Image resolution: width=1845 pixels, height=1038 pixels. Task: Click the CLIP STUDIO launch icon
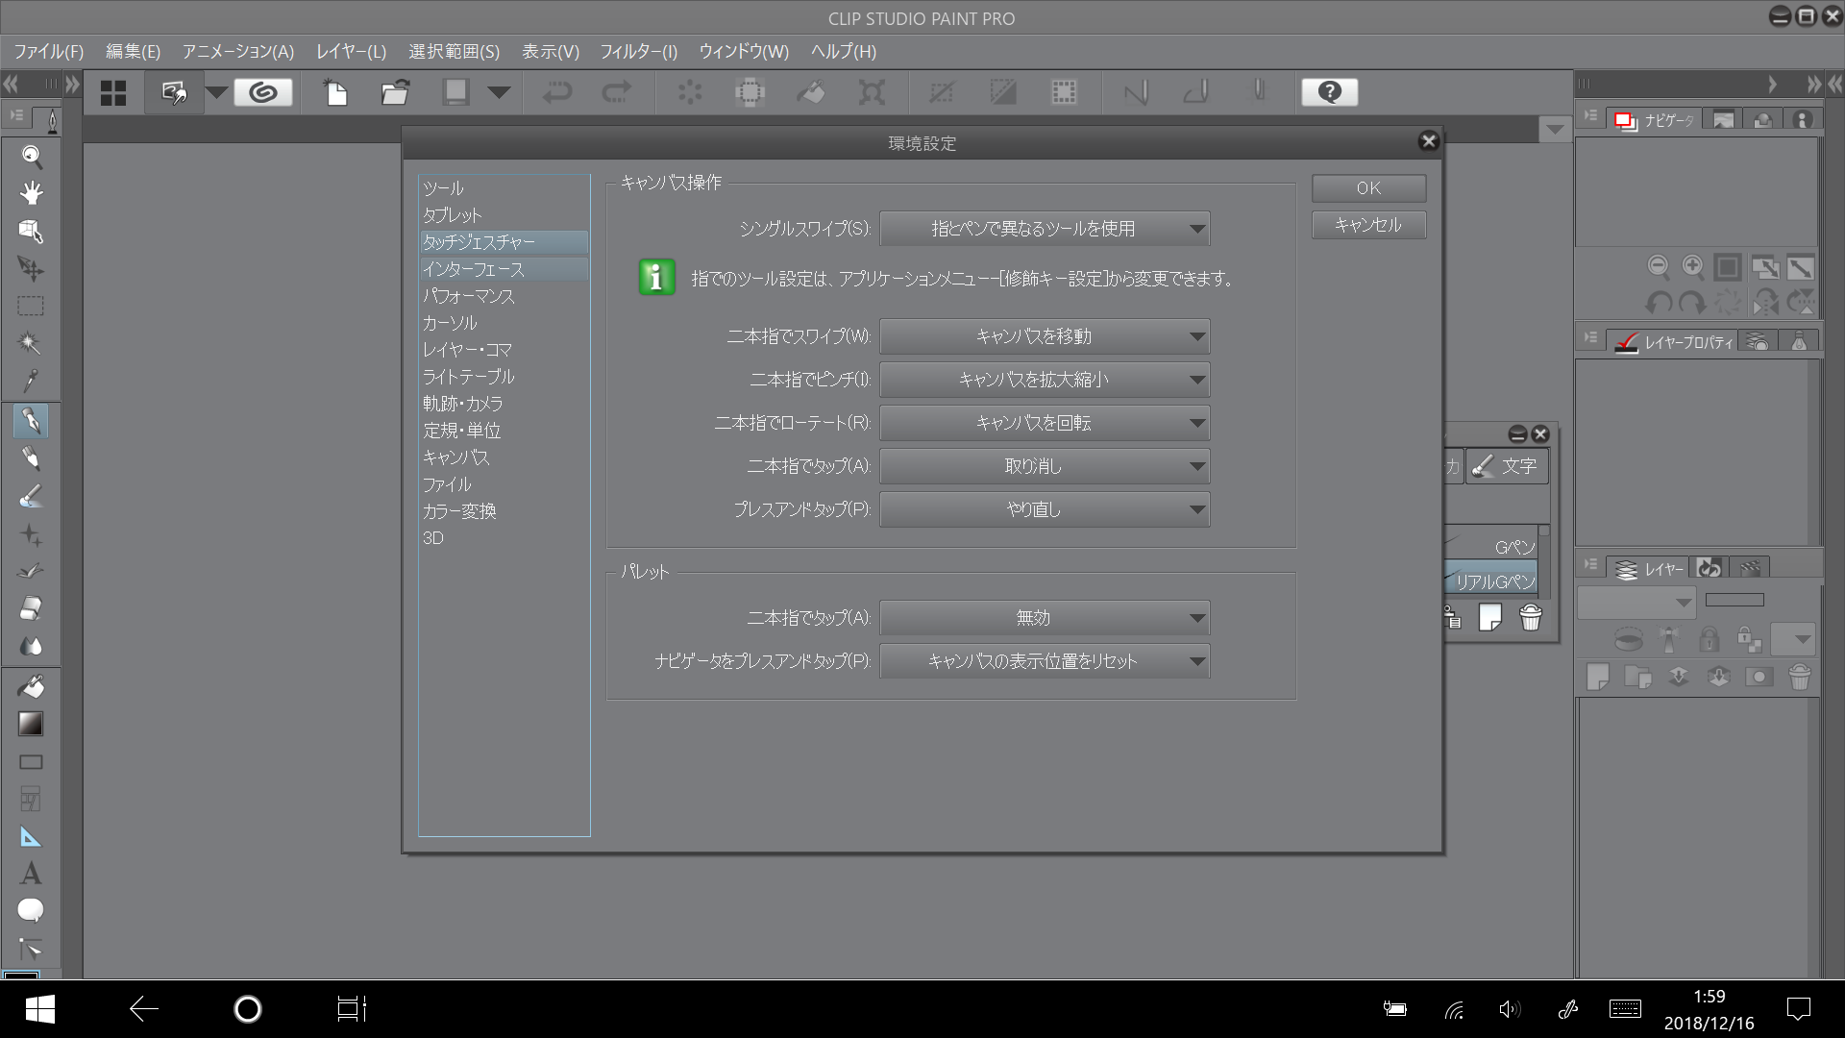click(262, 92)
